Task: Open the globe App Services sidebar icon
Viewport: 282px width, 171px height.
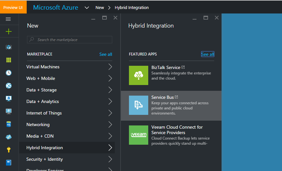Action: [9, 86]
